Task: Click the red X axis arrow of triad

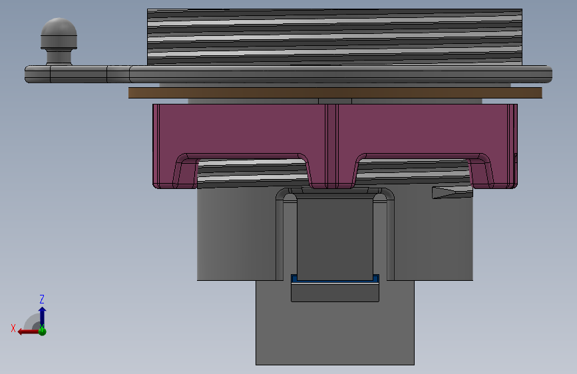Action: click(x=28, y=332)
